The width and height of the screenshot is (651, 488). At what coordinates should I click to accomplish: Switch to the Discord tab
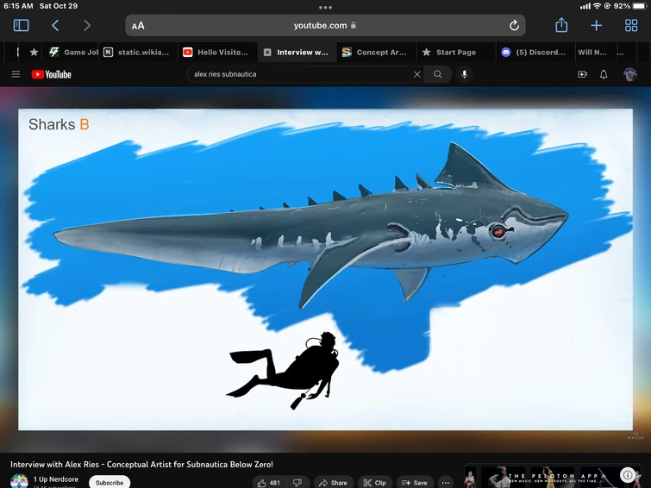(x=535, y=53)
